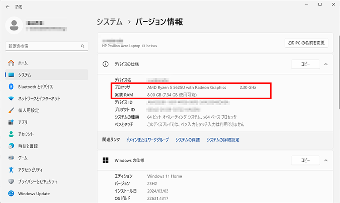
Task: Collapse the Windows の仕様 section chevron
Action: pyautogui.click(x=326, y=160)
